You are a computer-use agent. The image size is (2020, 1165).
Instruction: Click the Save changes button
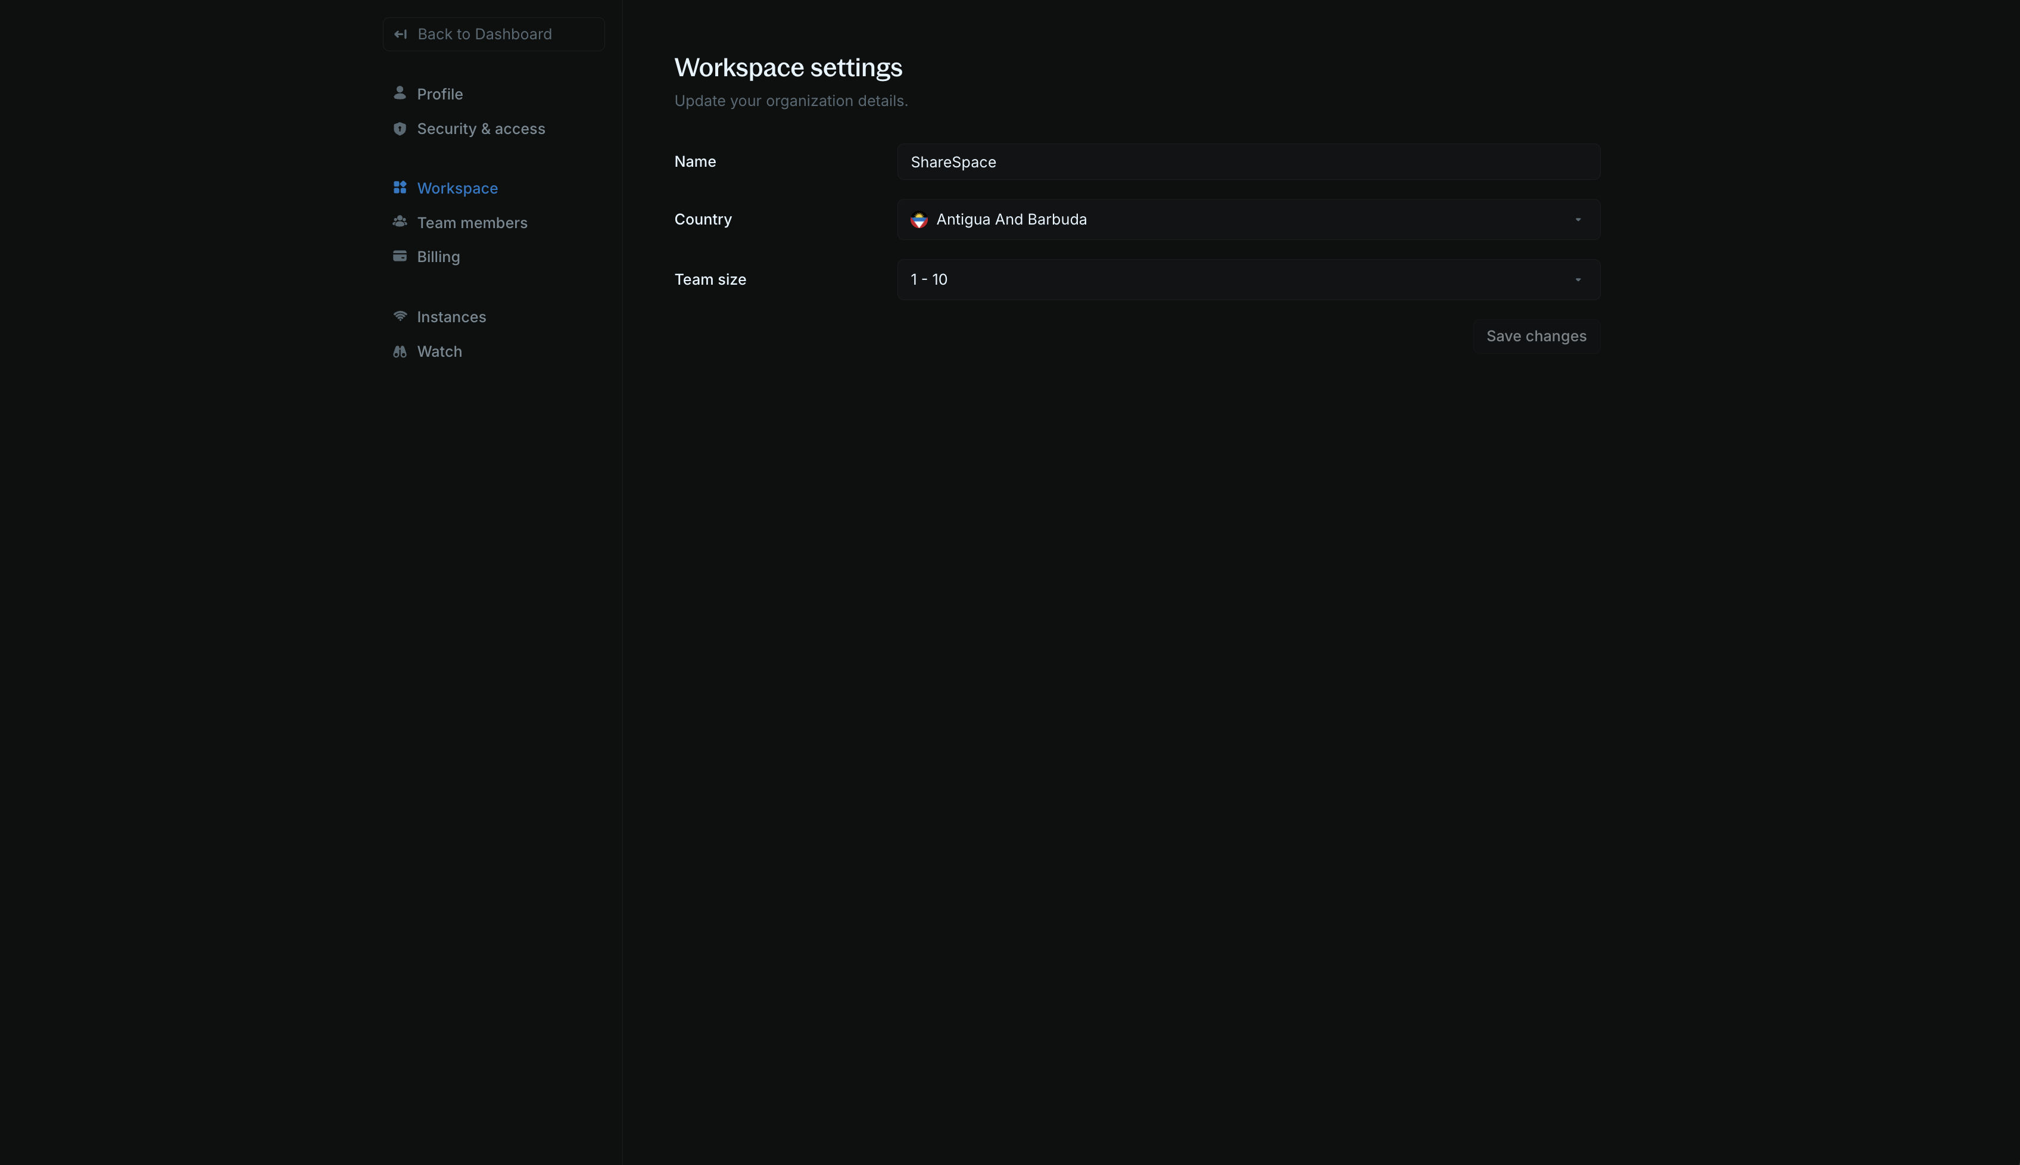[1536, 336]
